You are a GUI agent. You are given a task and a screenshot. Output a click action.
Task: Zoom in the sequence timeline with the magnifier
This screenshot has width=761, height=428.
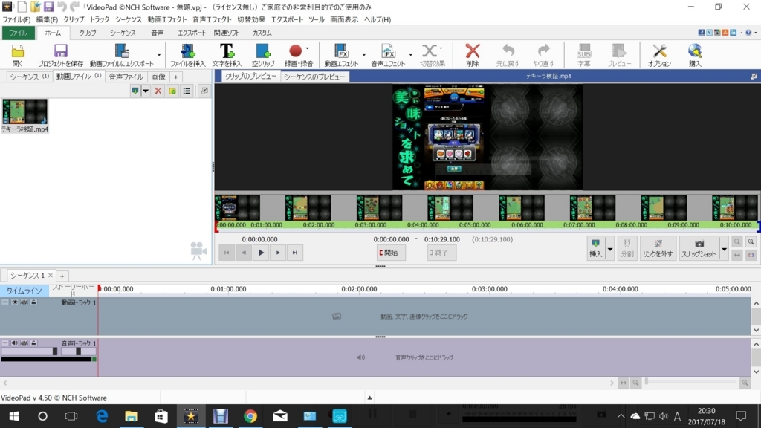pyautogui.click(x=745, y=383)
